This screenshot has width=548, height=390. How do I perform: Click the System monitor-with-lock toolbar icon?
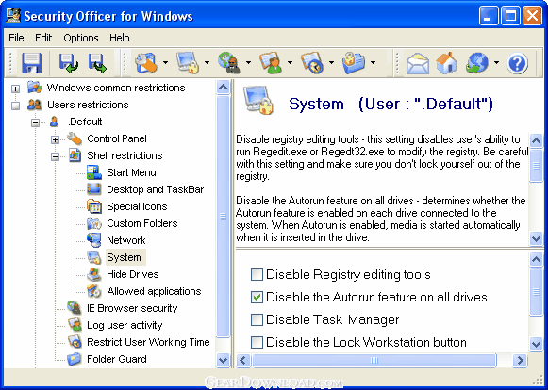coord(188,63)
